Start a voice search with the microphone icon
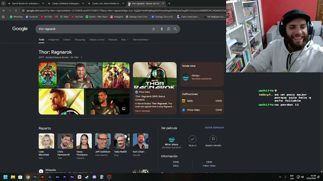Image resolution: width=323 pixels, height=181 pixels. (x=162, y=29)
